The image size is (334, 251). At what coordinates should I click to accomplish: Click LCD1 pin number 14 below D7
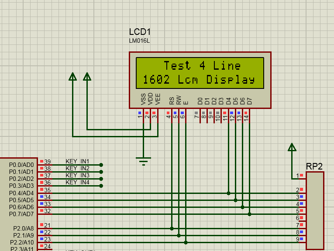(x=246, y=118)
